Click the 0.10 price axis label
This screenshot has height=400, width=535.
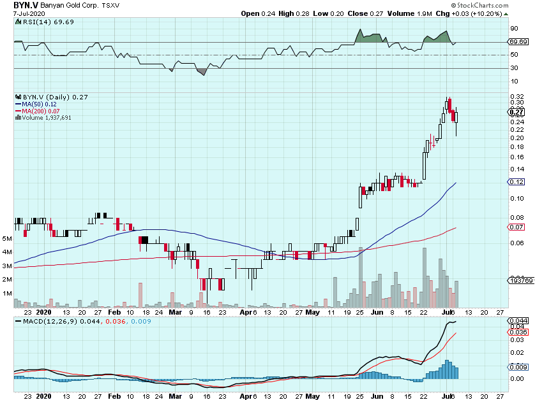pyautogui.click(x=517, y=199)
